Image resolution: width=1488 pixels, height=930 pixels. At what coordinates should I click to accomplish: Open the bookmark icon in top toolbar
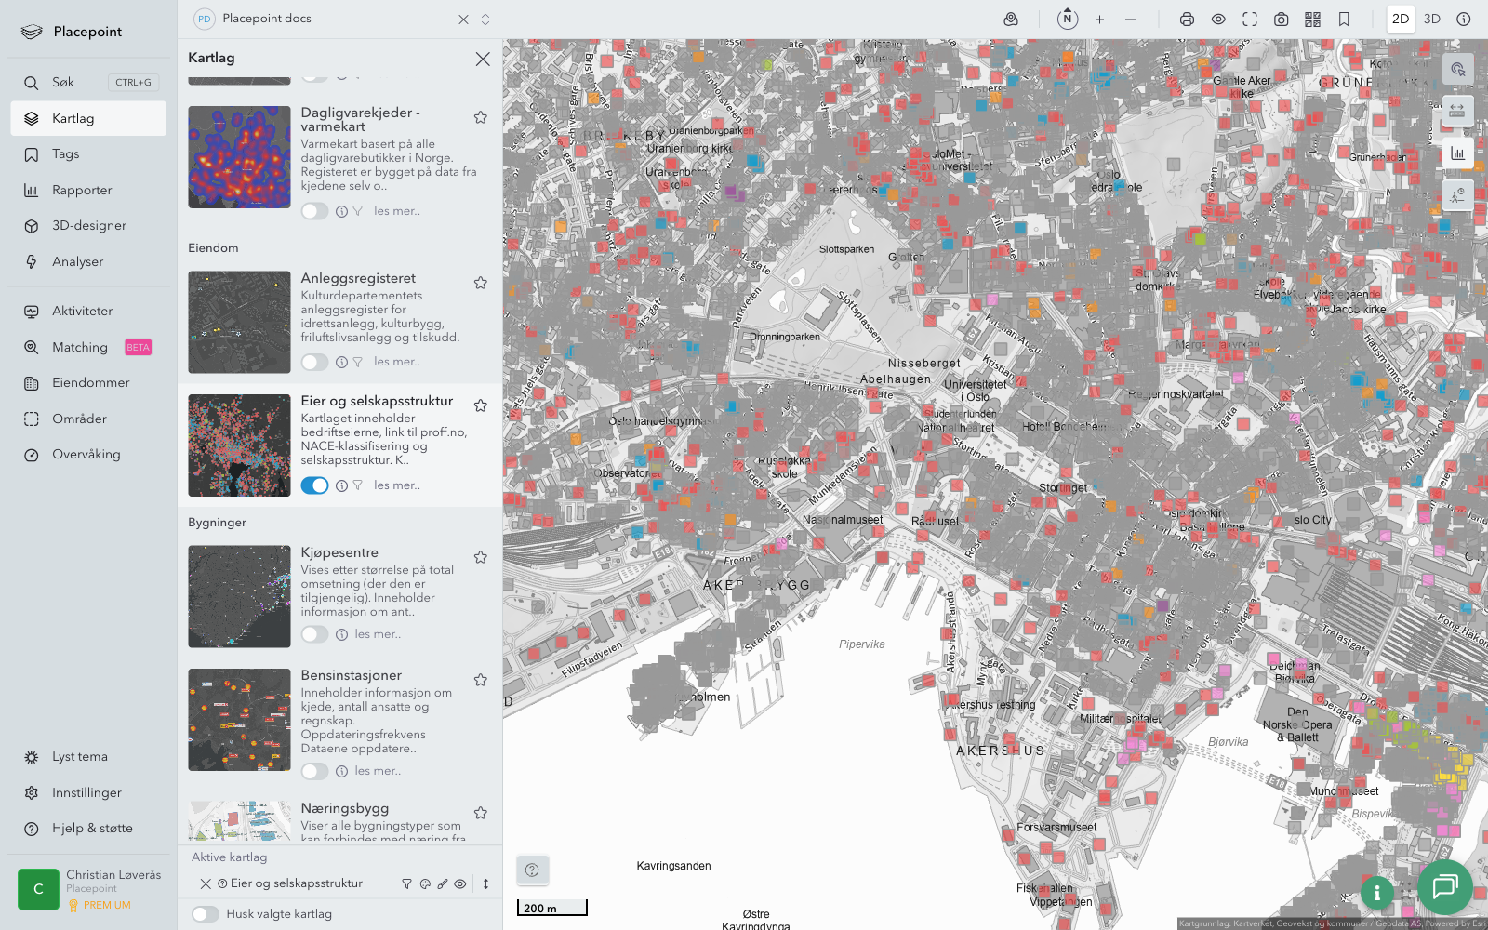coord(1344,20)
